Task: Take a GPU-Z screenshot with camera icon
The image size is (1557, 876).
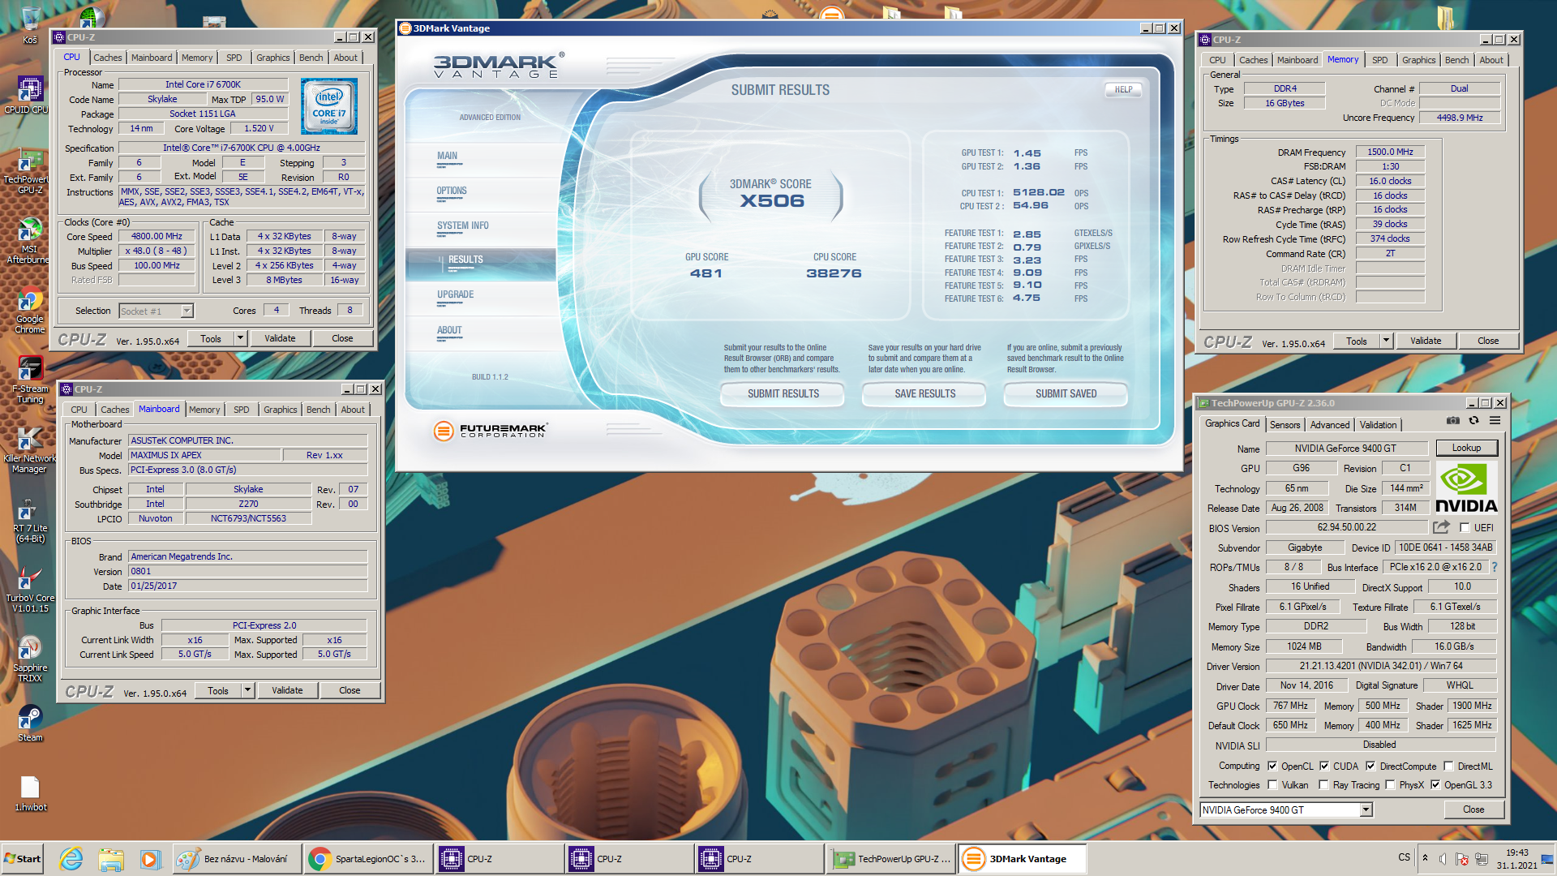Action: 1453,420
